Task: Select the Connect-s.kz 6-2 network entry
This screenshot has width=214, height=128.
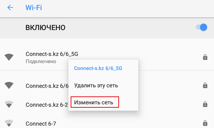Action: coord(107,105)
